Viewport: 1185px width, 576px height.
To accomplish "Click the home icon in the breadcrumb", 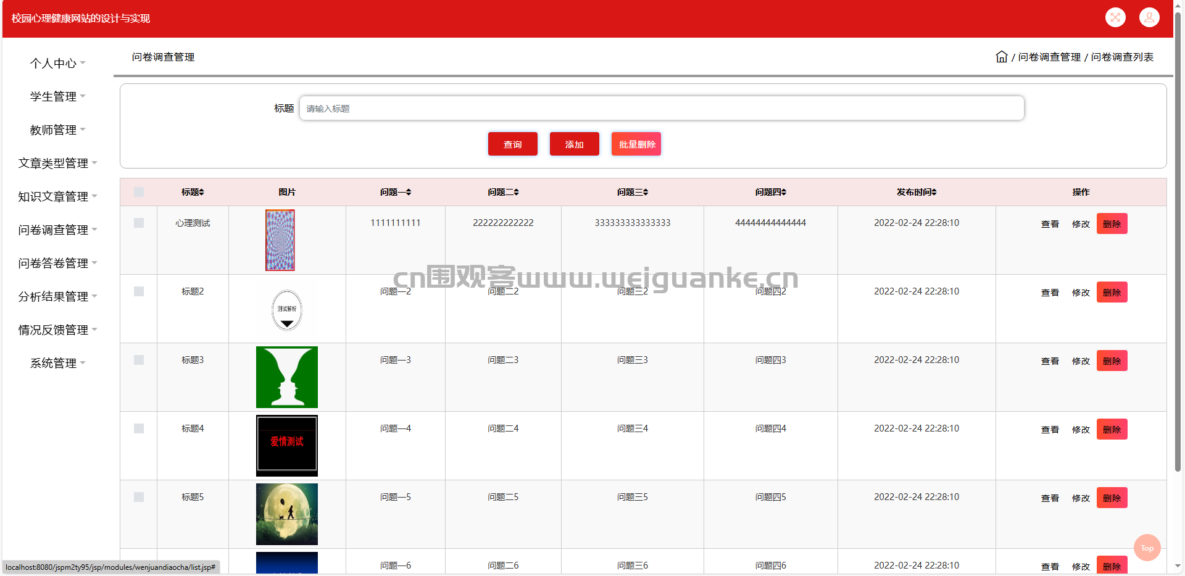I will (x=1002, y=57).
